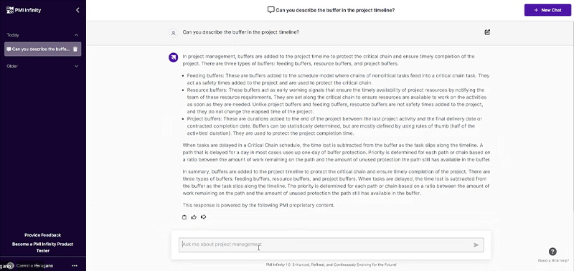Send the message with the arrow icon
This screenshot has height=271, width=574.
coord(476,245)
